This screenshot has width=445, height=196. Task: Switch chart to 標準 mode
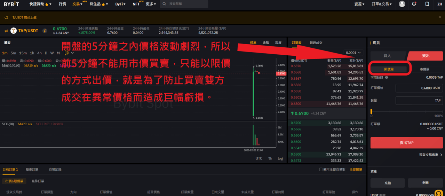click(x=253, y=43)
